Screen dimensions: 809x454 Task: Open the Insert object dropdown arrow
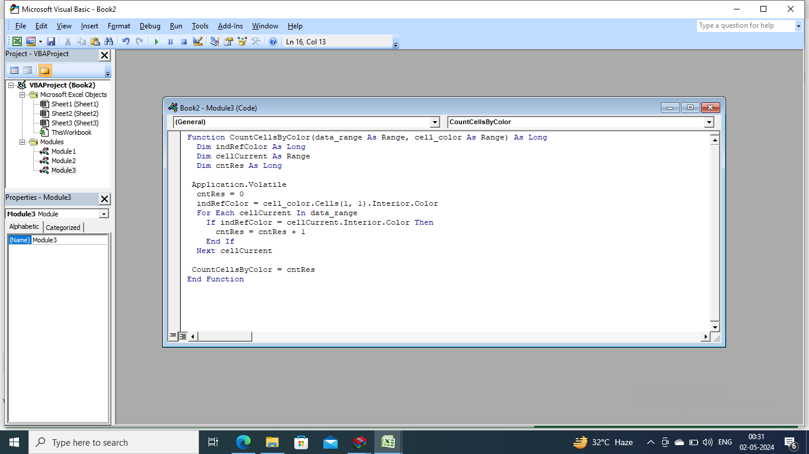[x=40, y=41]
